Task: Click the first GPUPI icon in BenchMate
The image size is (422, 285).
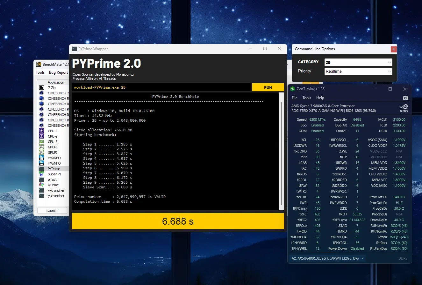Action: click(41, 147)
